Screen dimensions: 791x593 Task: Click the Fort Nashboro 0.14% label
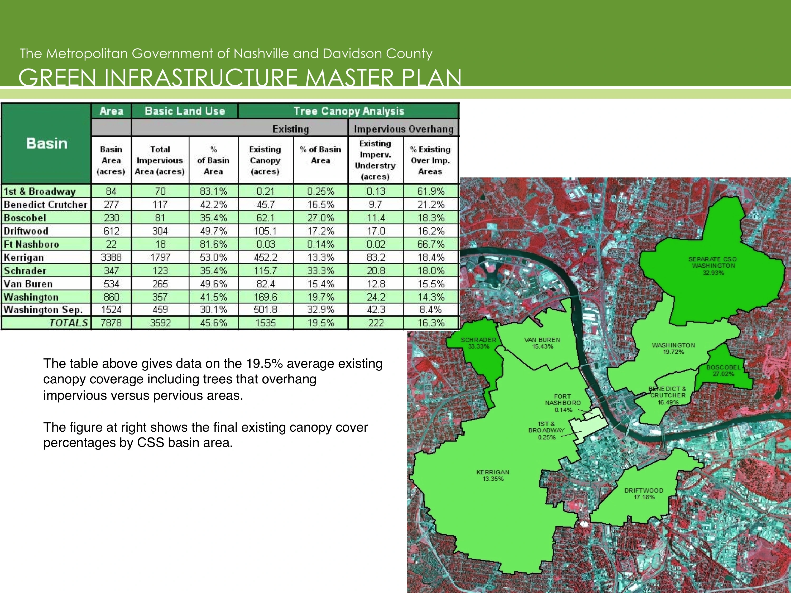pyautogui.click(x=563, y=403)
